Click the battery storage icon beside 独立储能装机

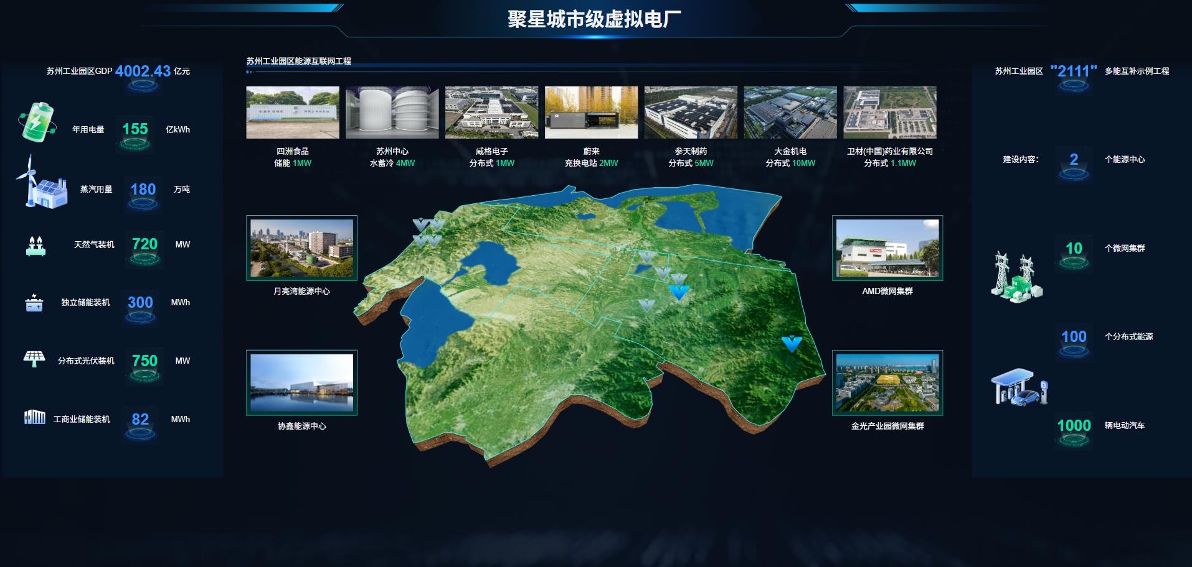tap(34, 302)
